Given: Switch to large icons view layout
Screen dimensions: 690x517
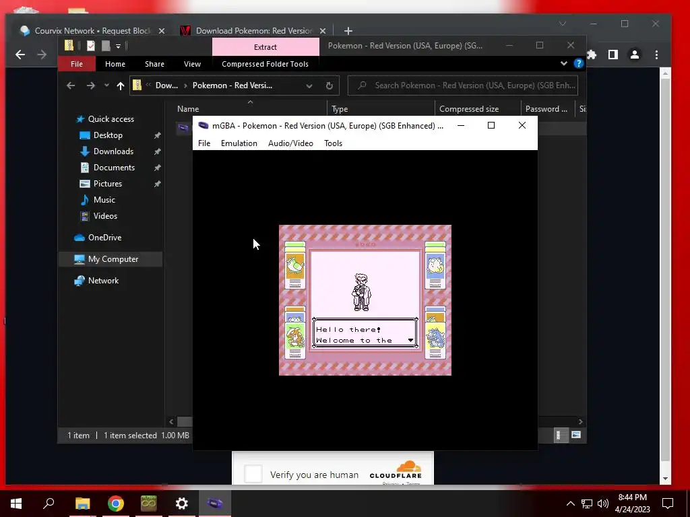Looking at the screenshot, I should point(575,436).
